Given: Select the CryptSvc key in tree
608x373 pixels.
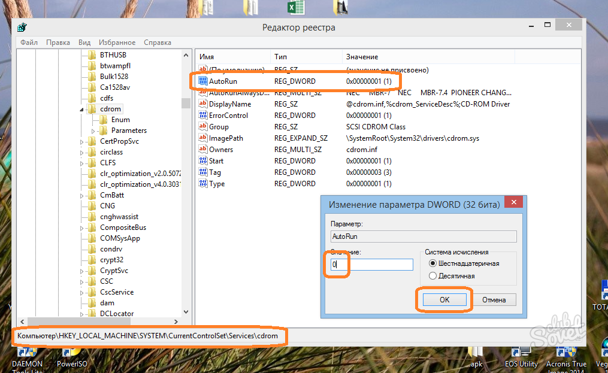Looking at the screenshot, I should 114,271.
